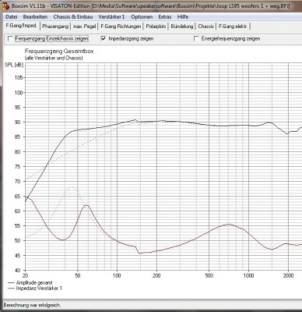Click the SPL [dB] axis label
The image size is (302, 312).
click(14, 65)
